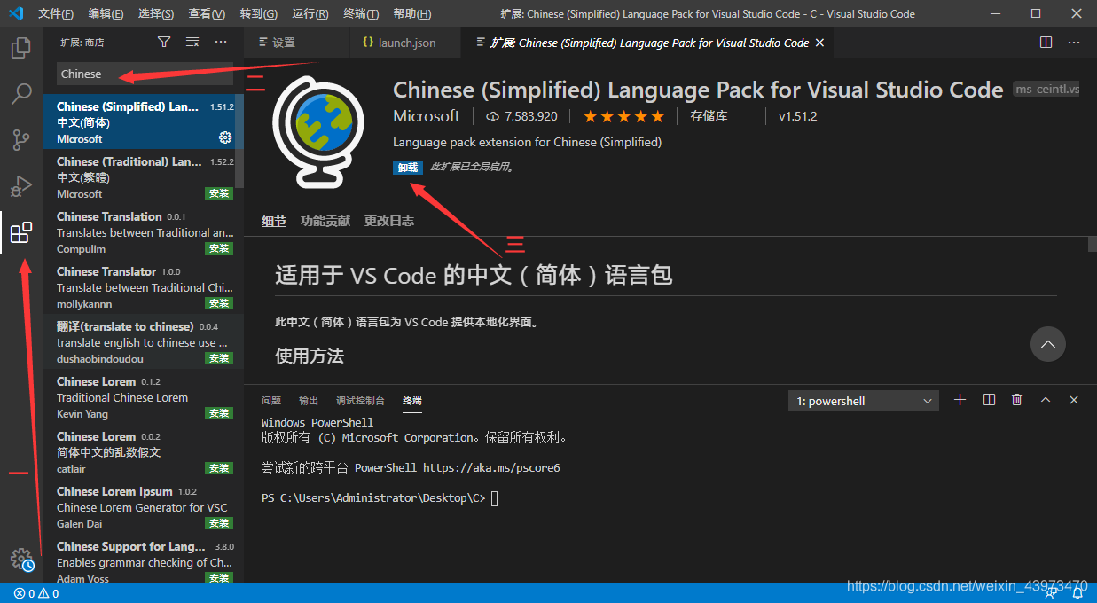The image size is (1097, 603).
Task: Switch to the launch.json editor tab
Action: pos(406,43)
